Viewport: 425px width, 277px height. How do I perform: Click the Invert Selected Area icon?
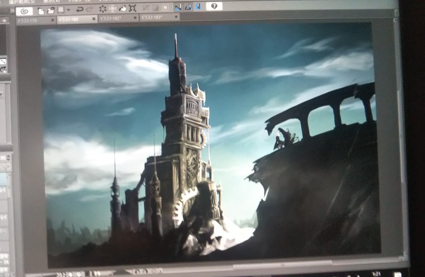pos(155,8)
